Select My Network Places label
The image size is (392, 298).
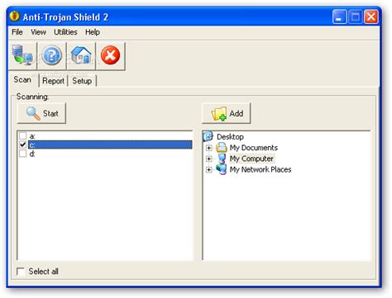261,169
